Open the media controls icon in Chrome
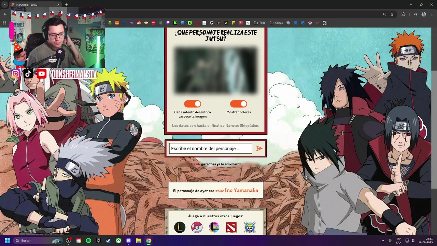The width and height of the screenshot is (437, 246). pos(415,14)
